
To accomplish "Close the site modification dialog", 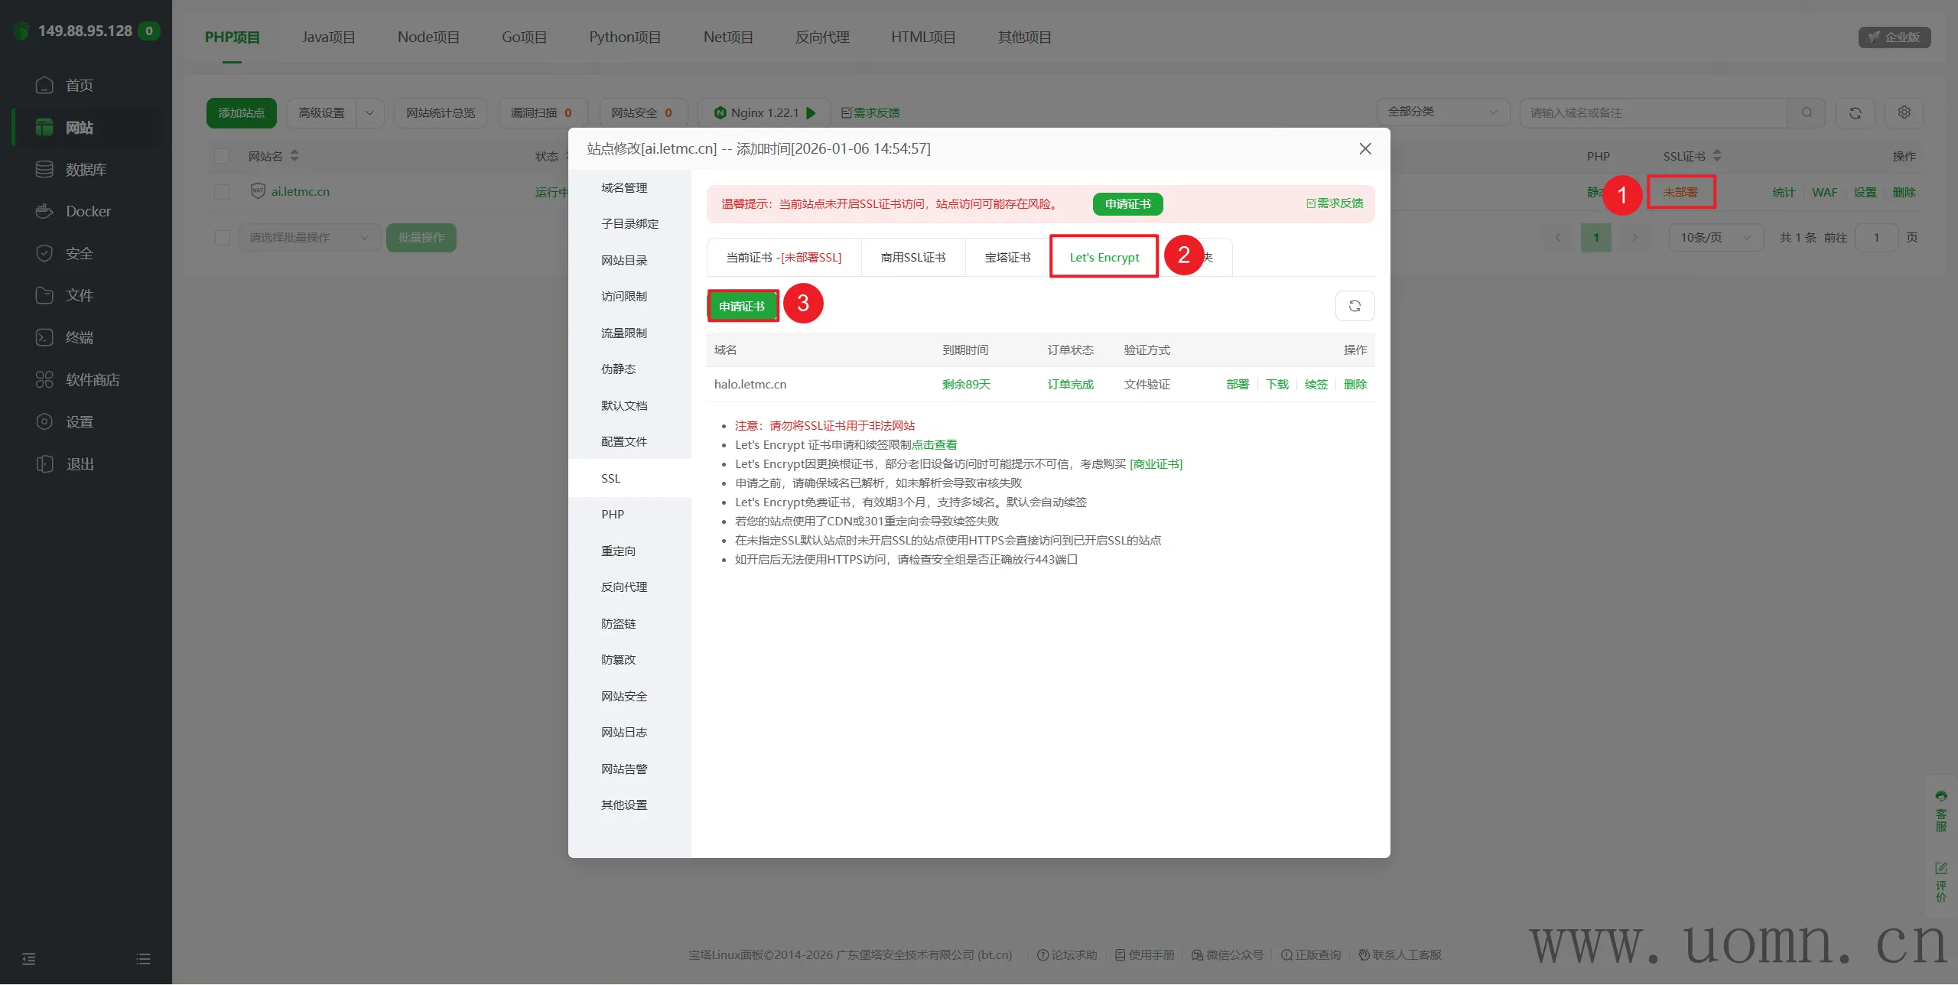I will coord(1364,148).
